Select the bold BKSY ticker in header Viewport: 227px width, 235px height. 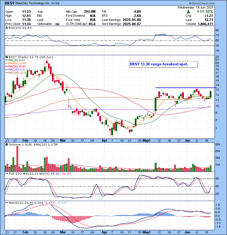9,3
